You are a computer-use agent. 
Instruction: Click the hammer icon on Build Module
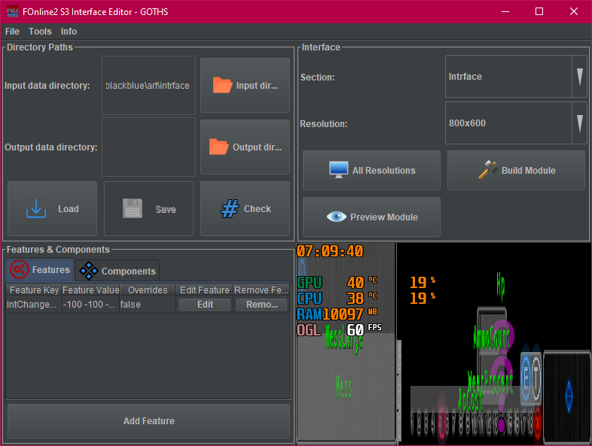click(488, 170)
